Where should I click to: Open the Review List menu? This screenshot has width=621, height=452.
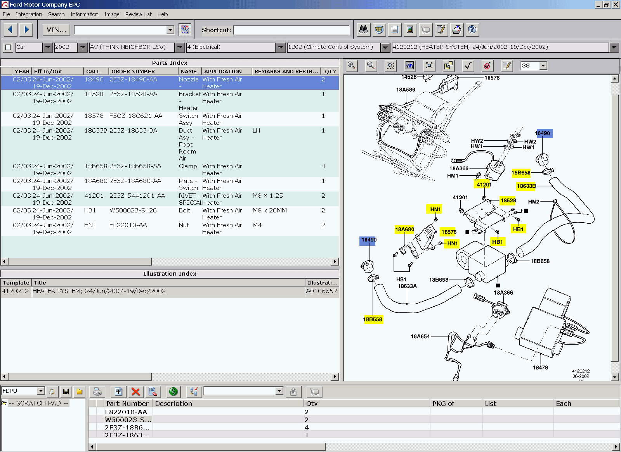(x=139, y=14)
